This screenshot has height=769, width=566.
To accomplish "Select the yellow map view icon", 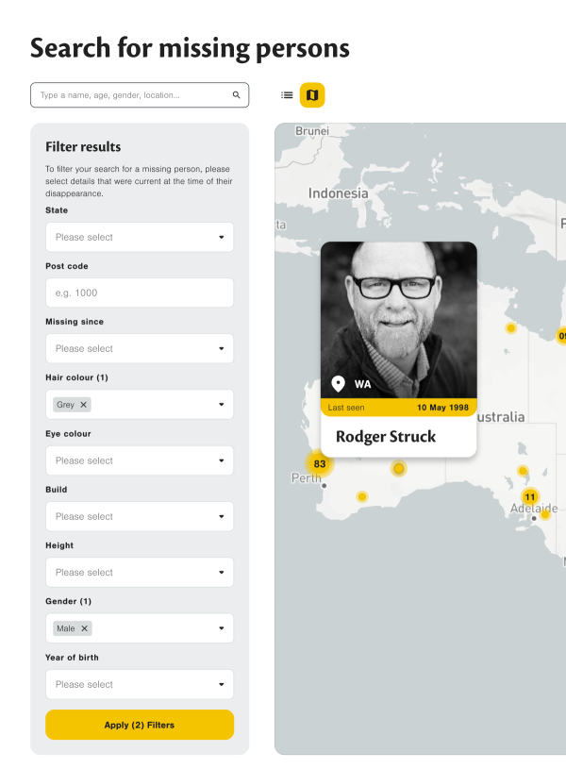I will [312, 95].
